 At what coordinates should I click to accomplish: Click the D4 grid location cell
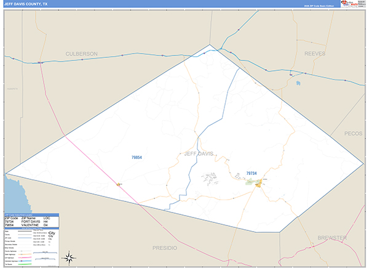[46, 225]
